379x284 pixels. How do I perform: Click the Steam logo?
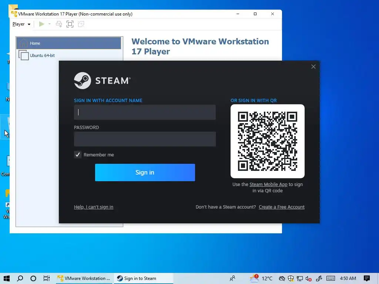point(102,81)
